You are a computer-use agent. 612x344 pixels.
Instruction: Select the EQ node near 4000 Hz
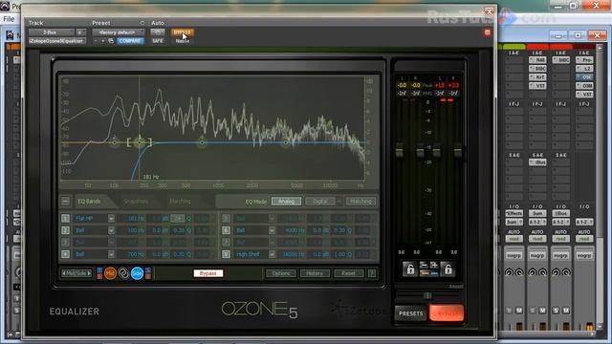286,142
